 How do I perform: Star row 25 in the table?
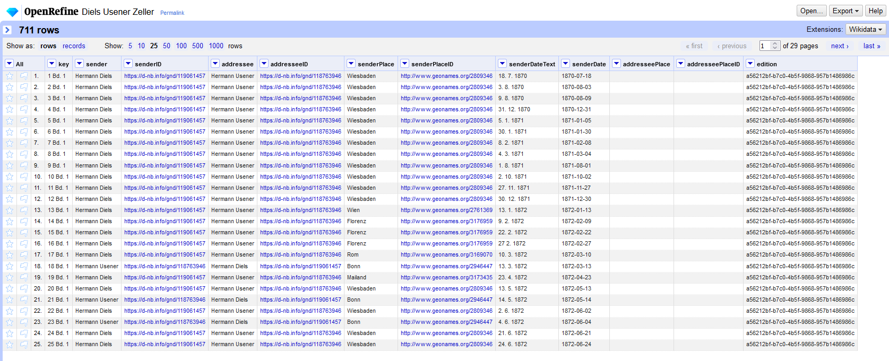tap(10, 344)
